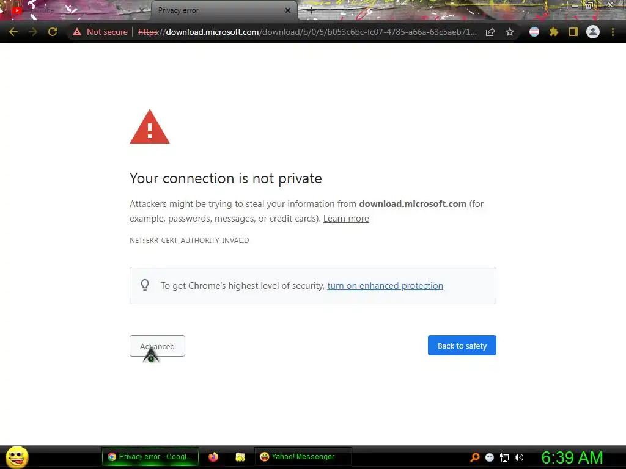This screenshot has width=626, height=469.
Task: Open the Chrome profile avatar menu
Action: (x=593, y=32)
